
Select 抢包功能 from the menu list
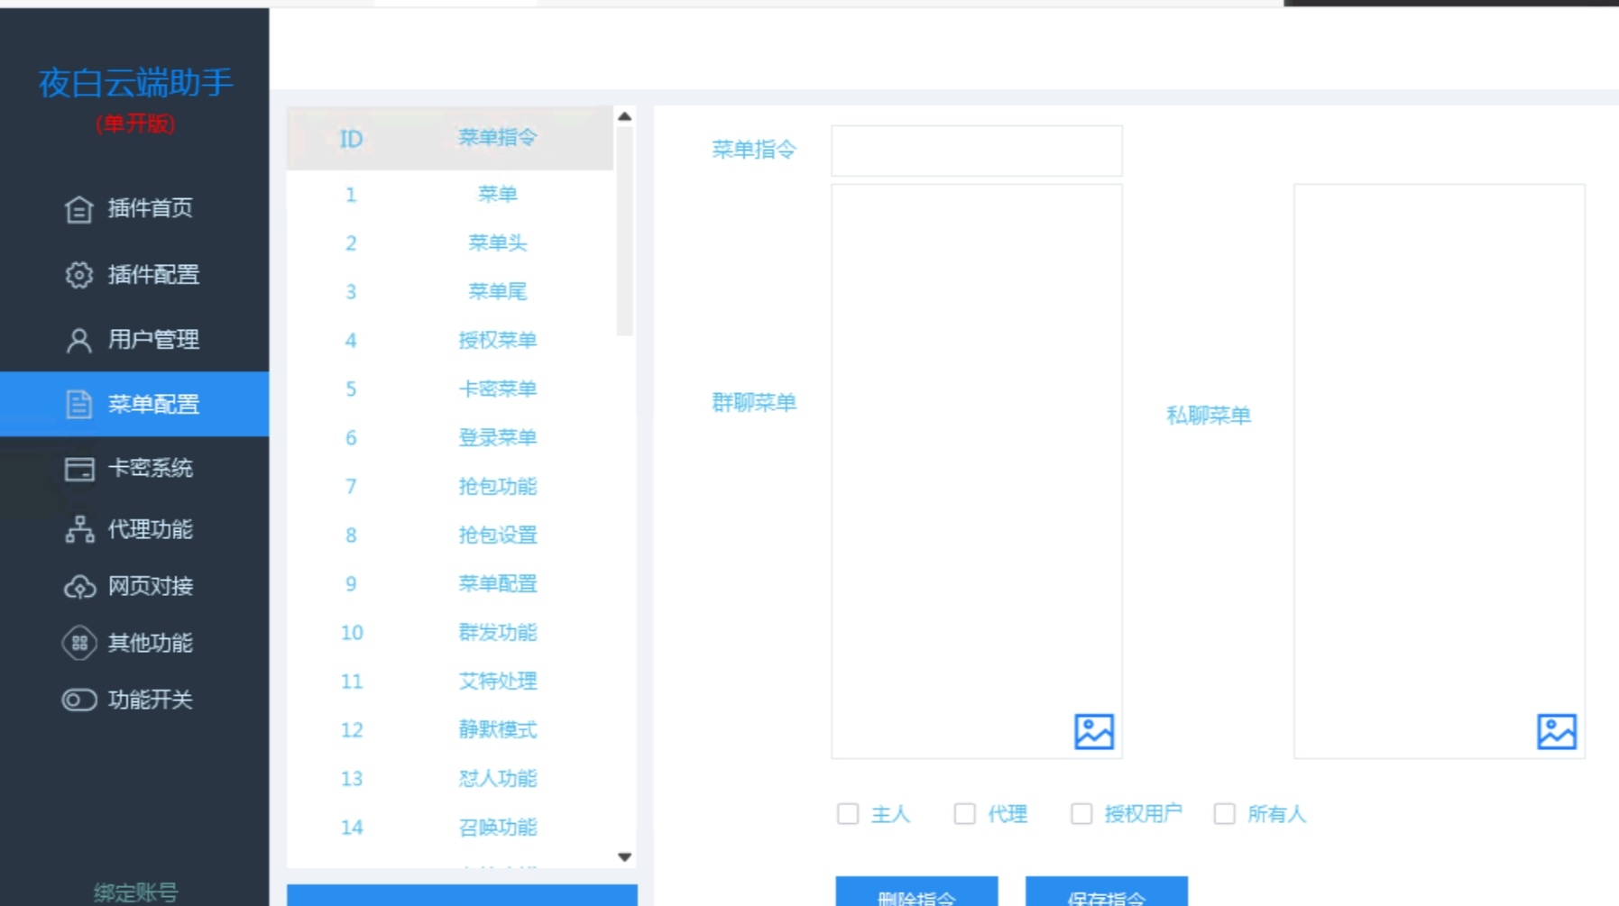pyautogui.click(x=499, y=486)
